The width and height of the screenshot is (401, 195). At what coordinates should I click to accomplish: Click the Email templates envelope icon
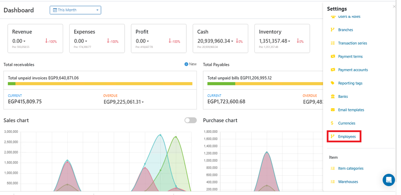(x=333, y=110)
